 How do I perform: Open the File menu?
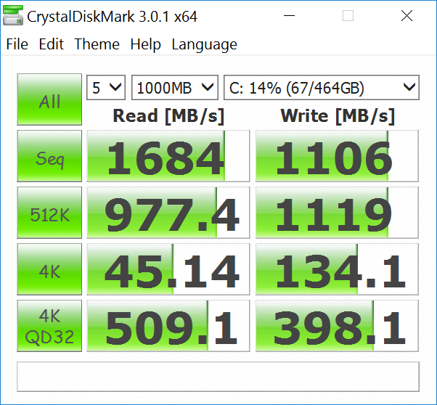(17, 44)
